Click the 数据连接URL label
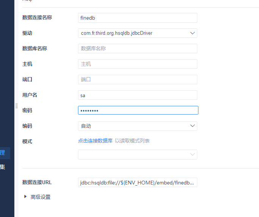The image size is (259, 217). pyautogui.click(x=37, y=182)
